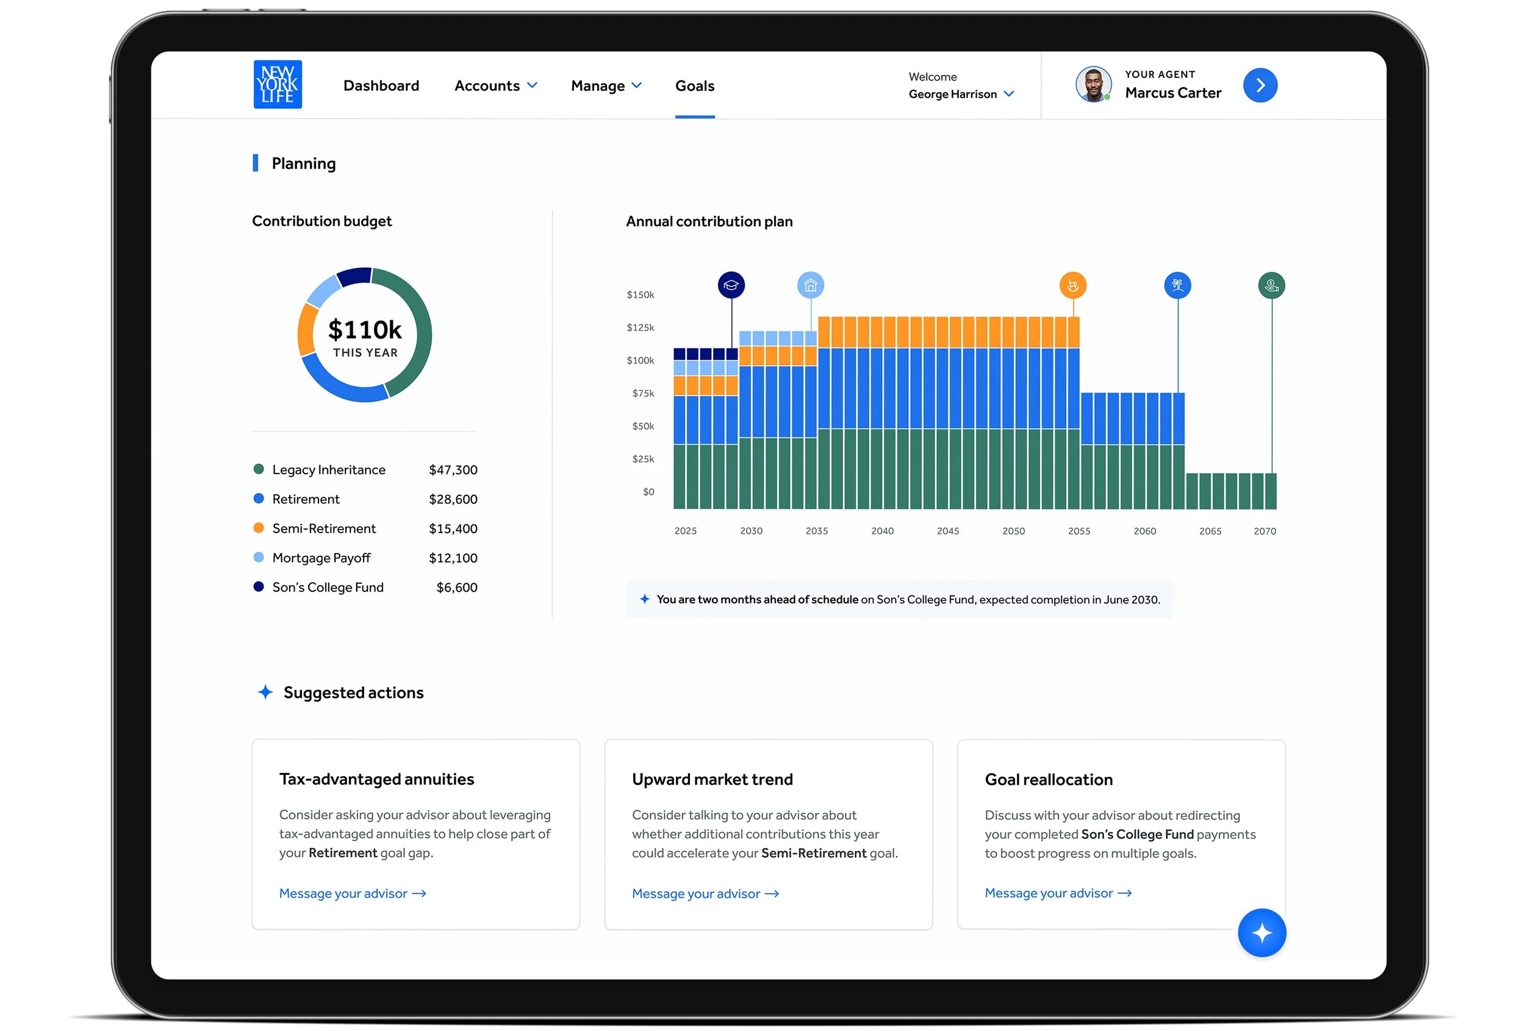Click the house mortgage payoff marker
This screenshot has height=1031, width=1525.
click(x=811, y=285)
